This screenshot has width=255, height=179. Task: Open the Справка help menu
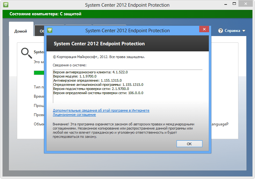click(232, 31)
